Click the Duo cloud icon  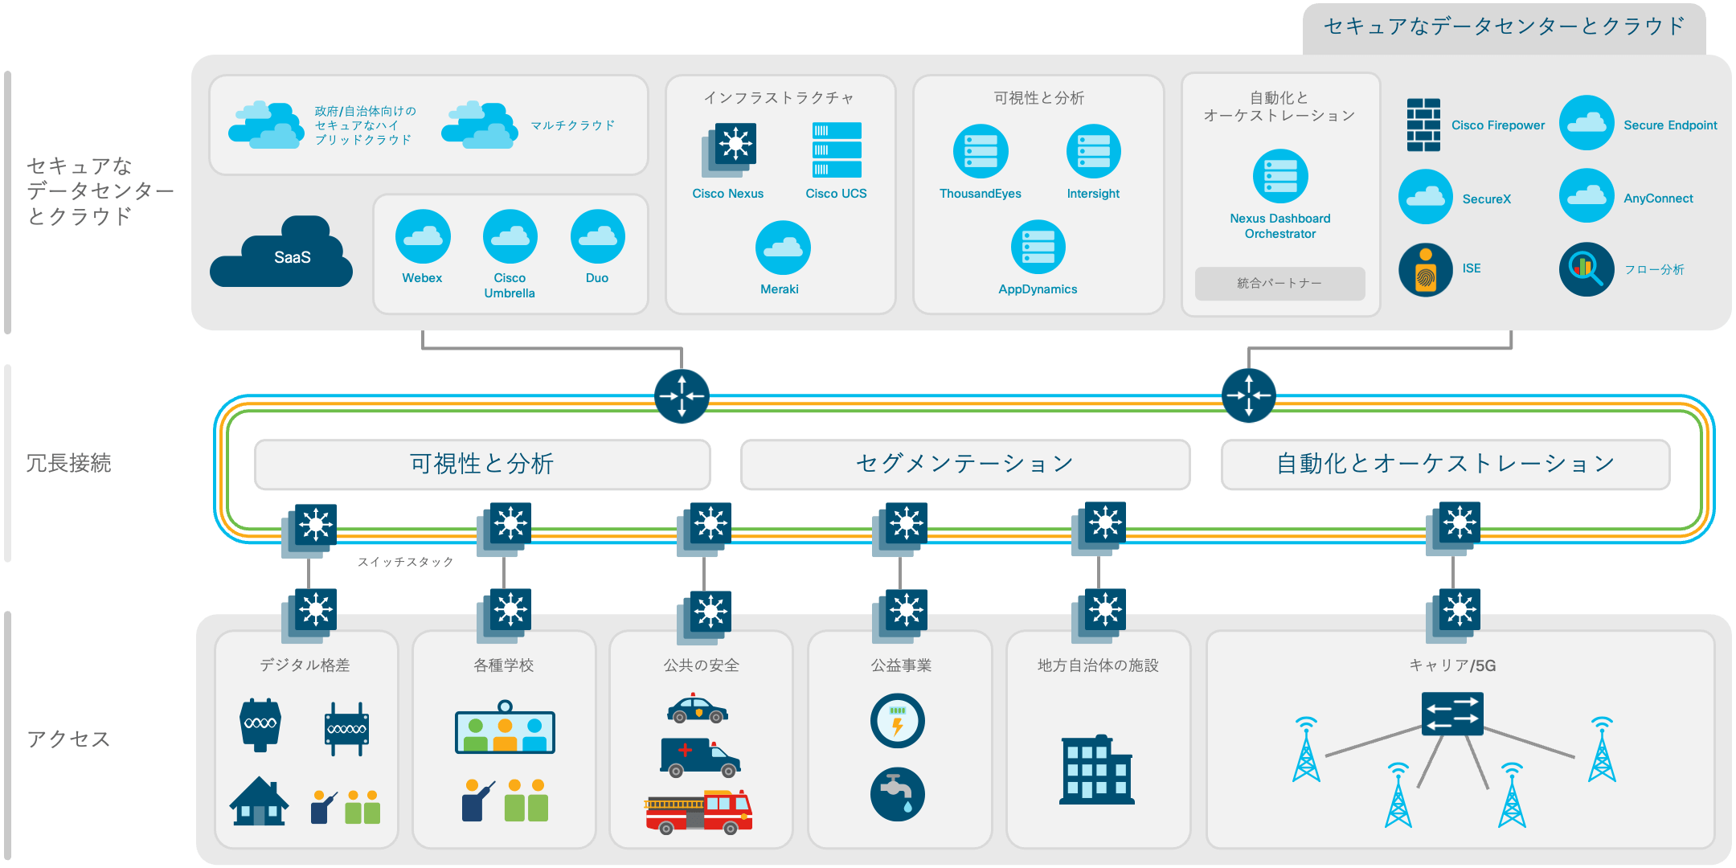[597, 236]
